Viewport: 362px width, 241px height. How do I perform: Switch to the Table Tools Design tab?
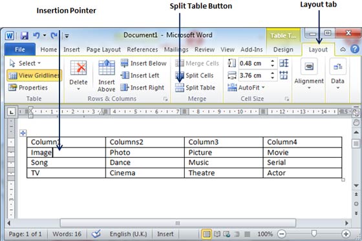(x=283, y=50)
